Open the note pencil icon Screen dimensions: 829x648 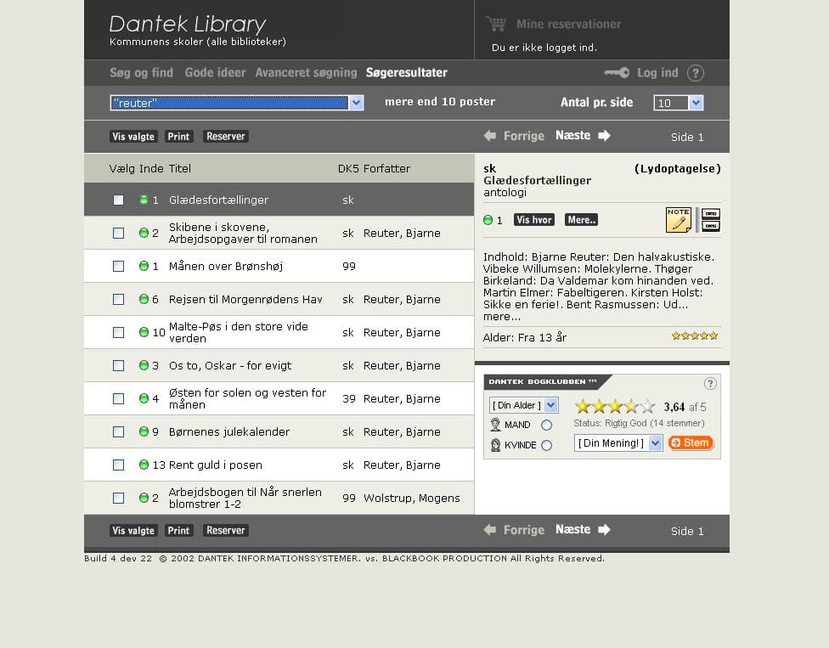[679, 220]
